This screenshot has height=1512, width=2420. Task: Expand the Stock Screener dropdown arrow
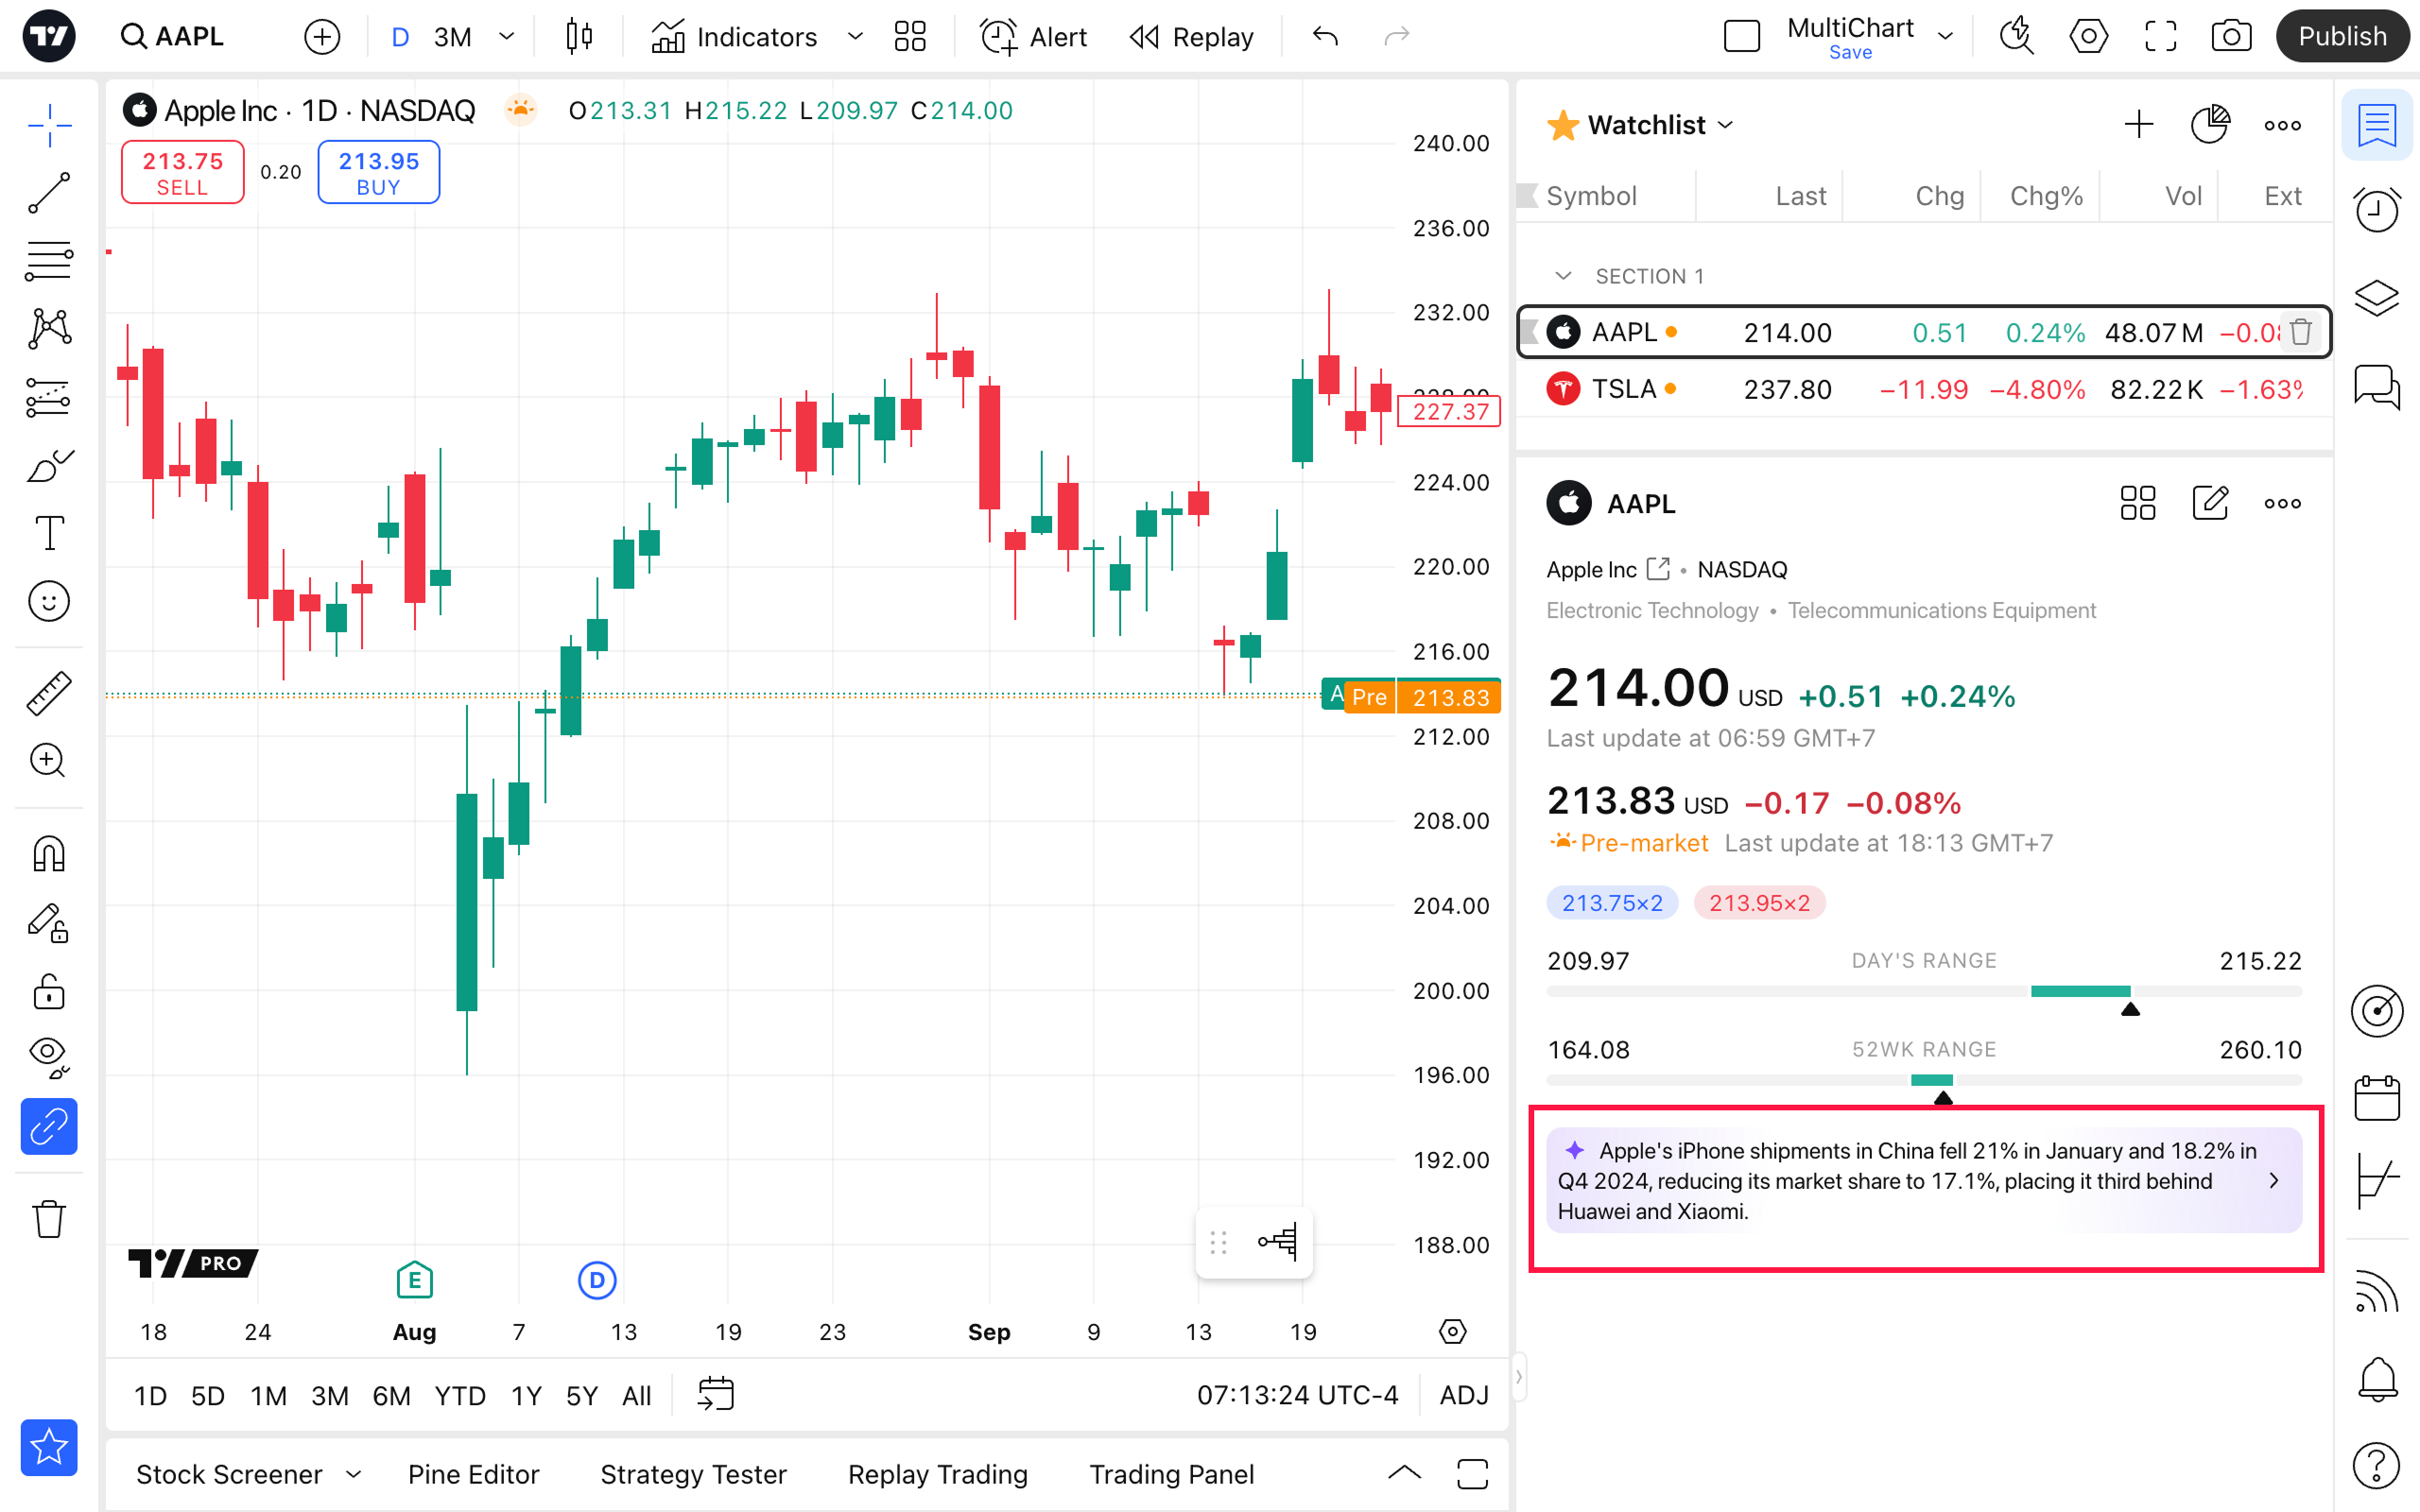tap(353, 1474)
